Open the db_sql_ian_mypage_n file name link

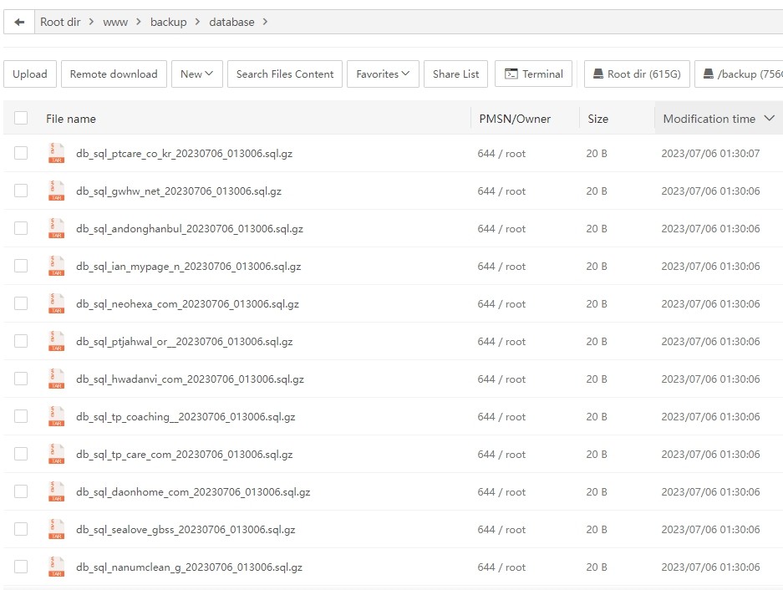pyautogui.click(x=188, y=267)
